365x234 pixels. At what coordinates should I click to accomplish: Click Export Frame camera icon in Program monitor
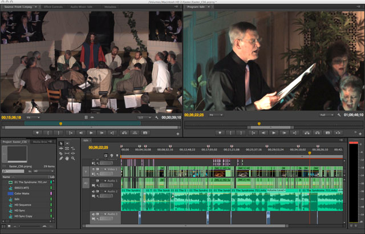[328, 133]
